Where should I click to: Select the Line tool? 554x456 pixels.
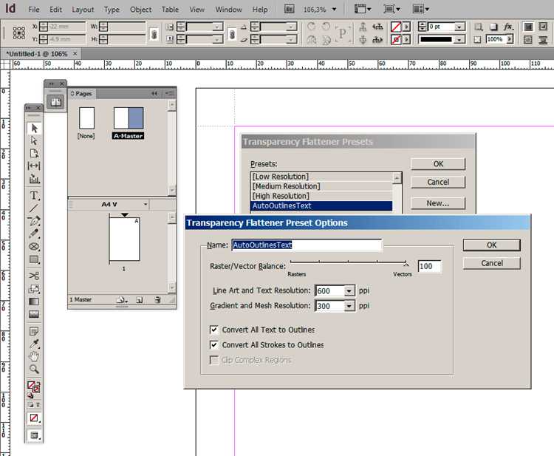click(34, 208)
